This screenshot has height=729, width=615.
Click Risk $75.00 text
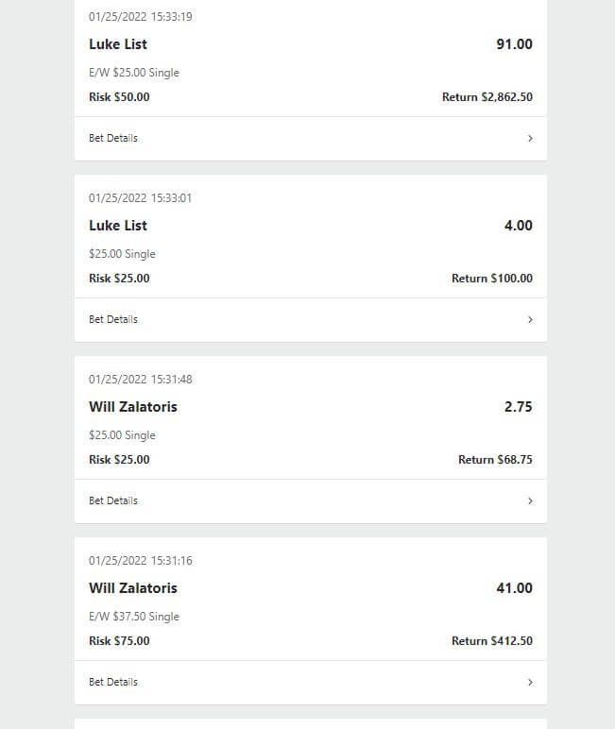pos(119,641)
